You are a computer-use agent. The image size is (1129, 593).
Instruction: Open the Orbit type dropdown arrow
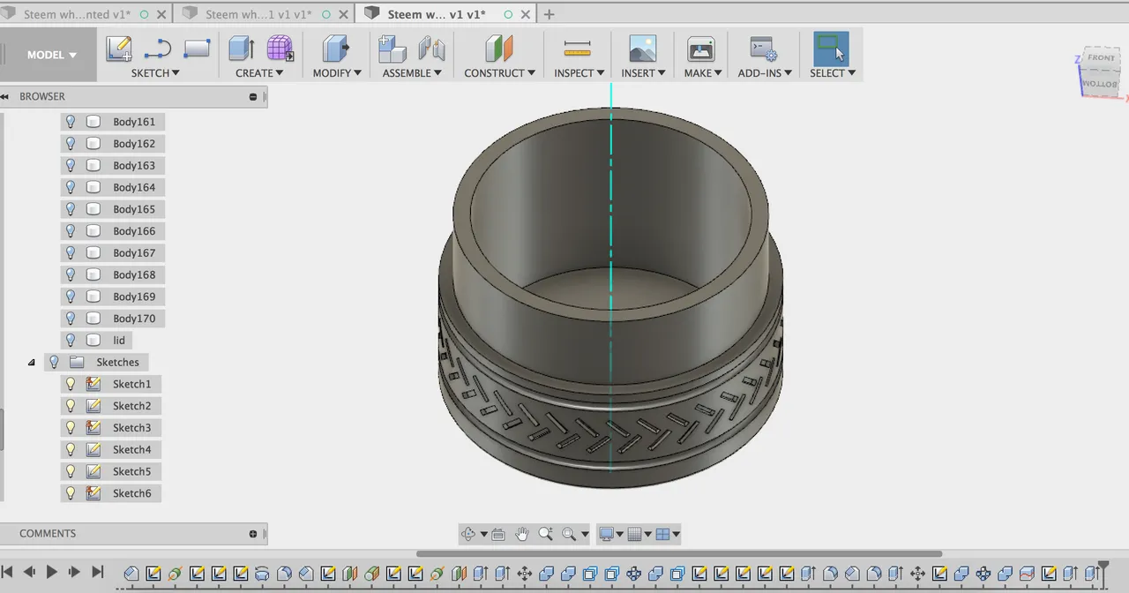483,535
